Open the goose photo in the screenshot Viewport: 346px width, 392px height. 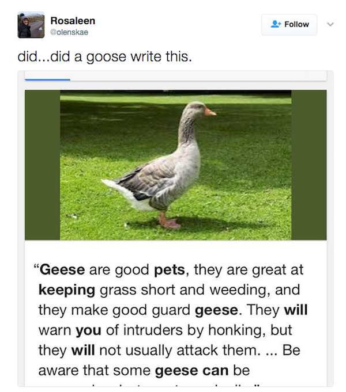point(176,165)
